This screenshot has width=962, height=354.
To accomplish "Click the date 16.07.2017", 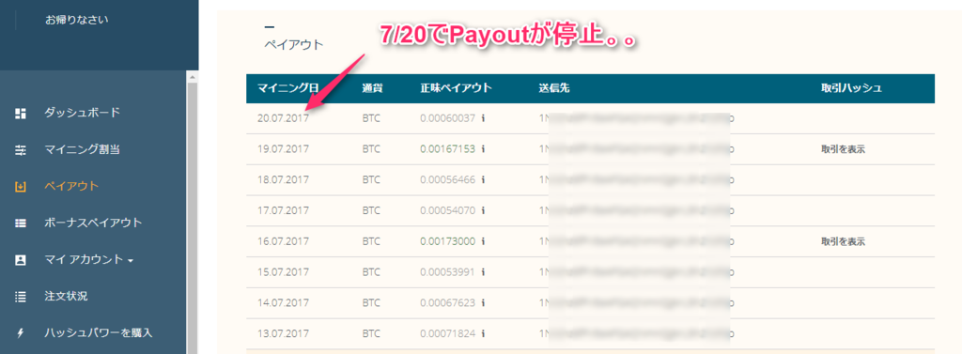I will tap(283, 241).
